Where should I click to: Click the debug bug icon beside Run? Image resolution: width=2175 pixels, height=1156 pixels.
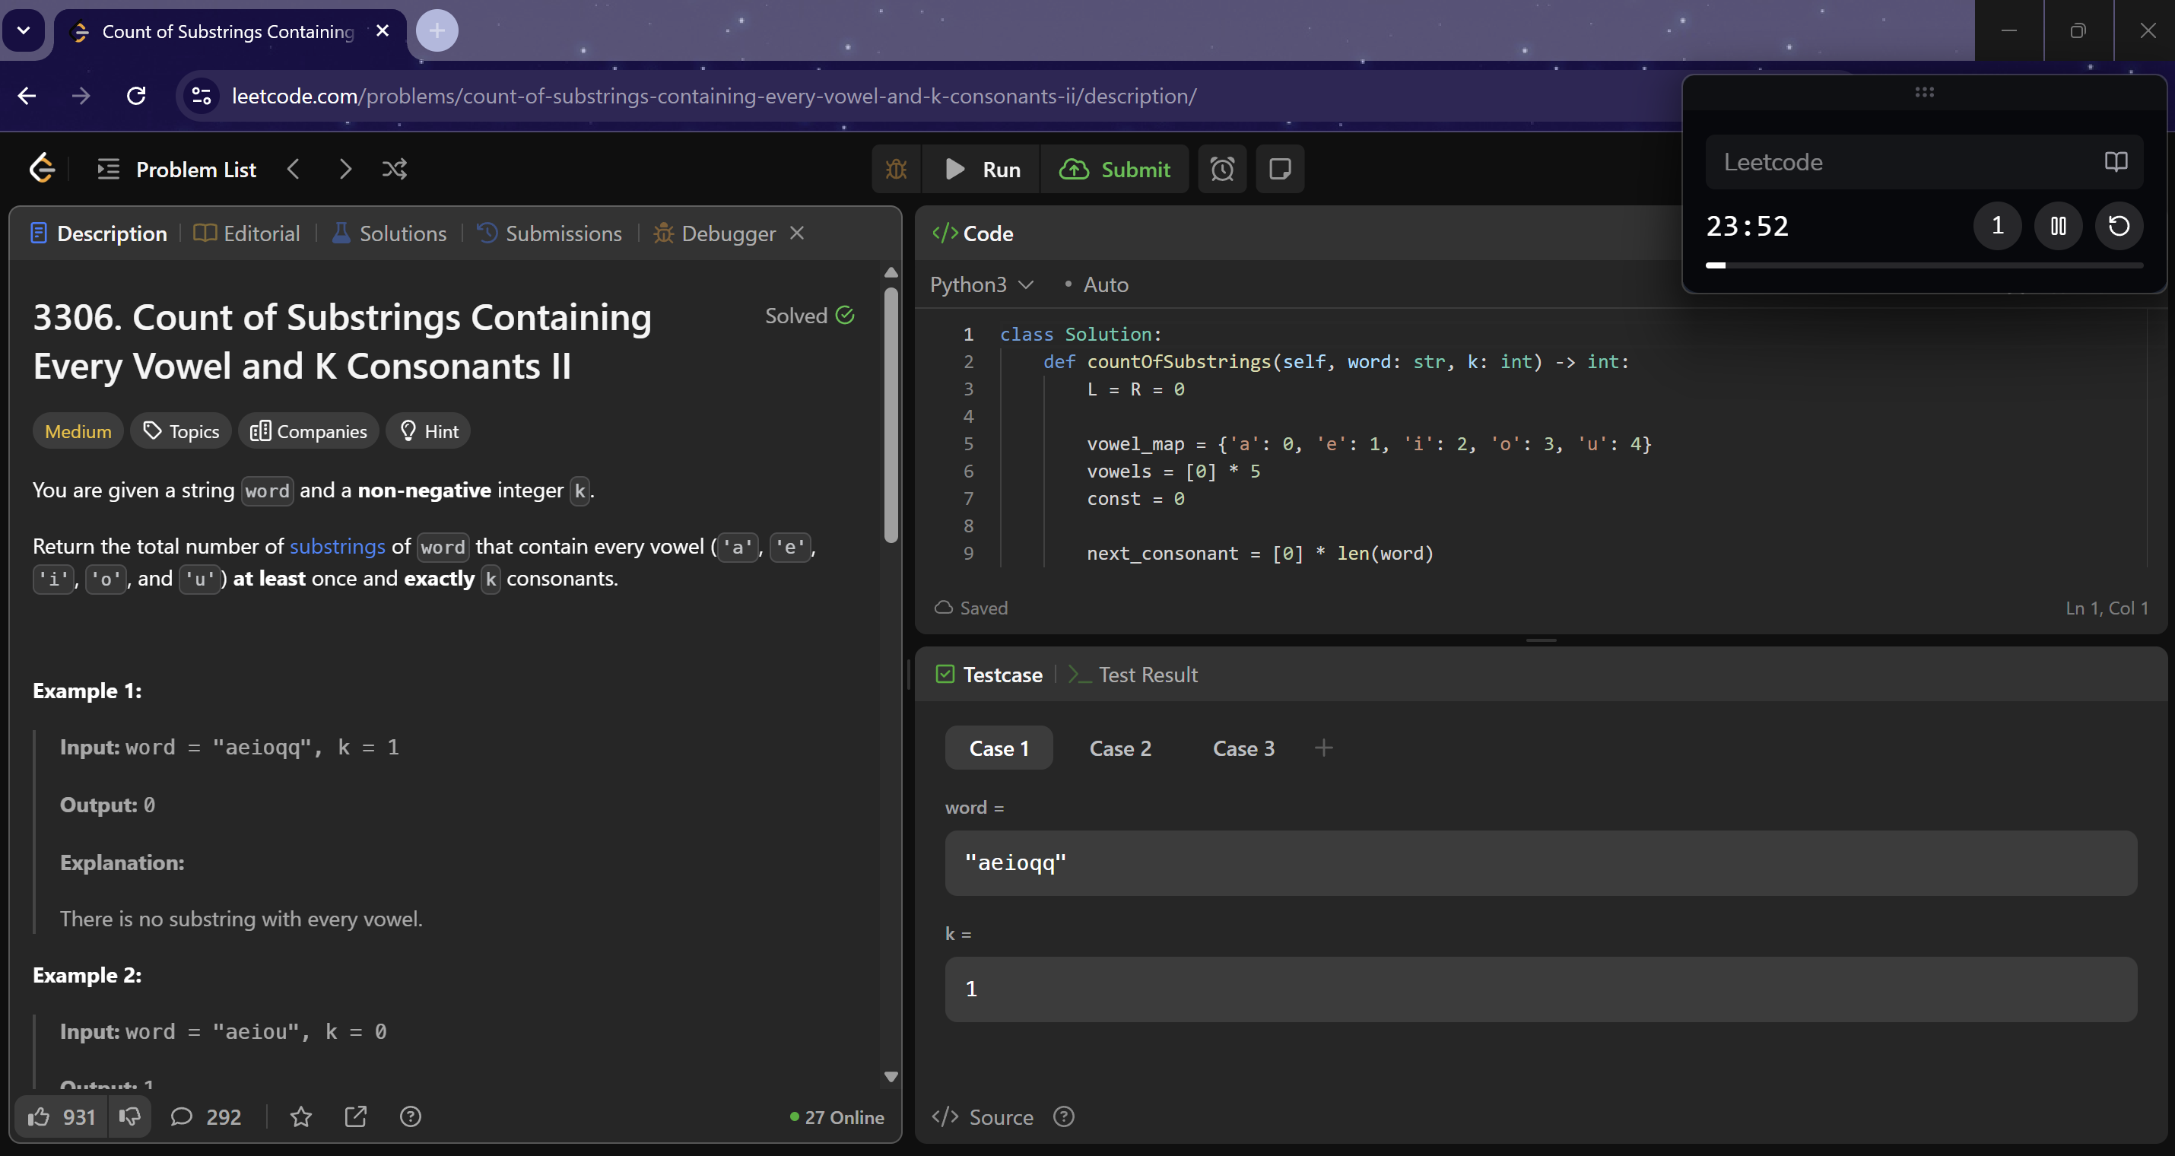click(x=896, y=170)
